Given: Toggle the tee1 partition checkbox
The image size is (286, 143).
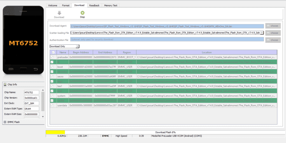Looking at the screenshot, I should pyautogui.click(x=52, y=86).
